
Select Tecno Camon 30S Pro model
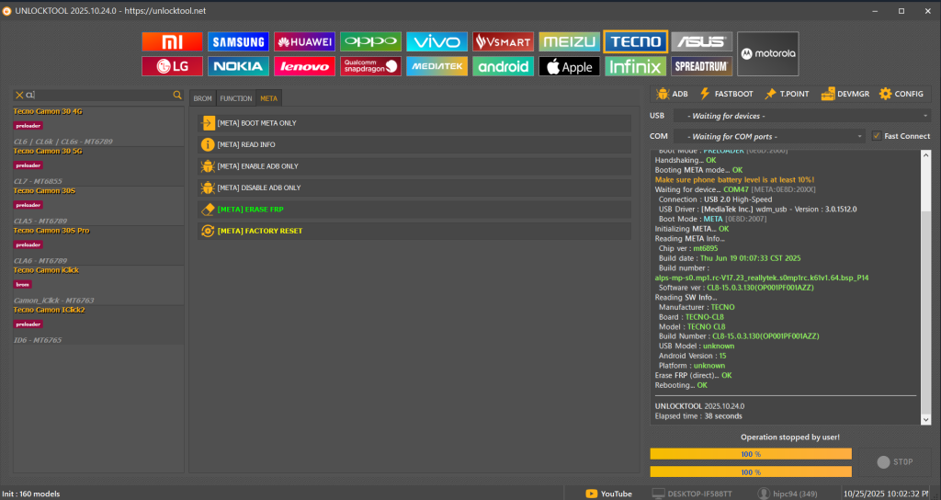(98, 245)
